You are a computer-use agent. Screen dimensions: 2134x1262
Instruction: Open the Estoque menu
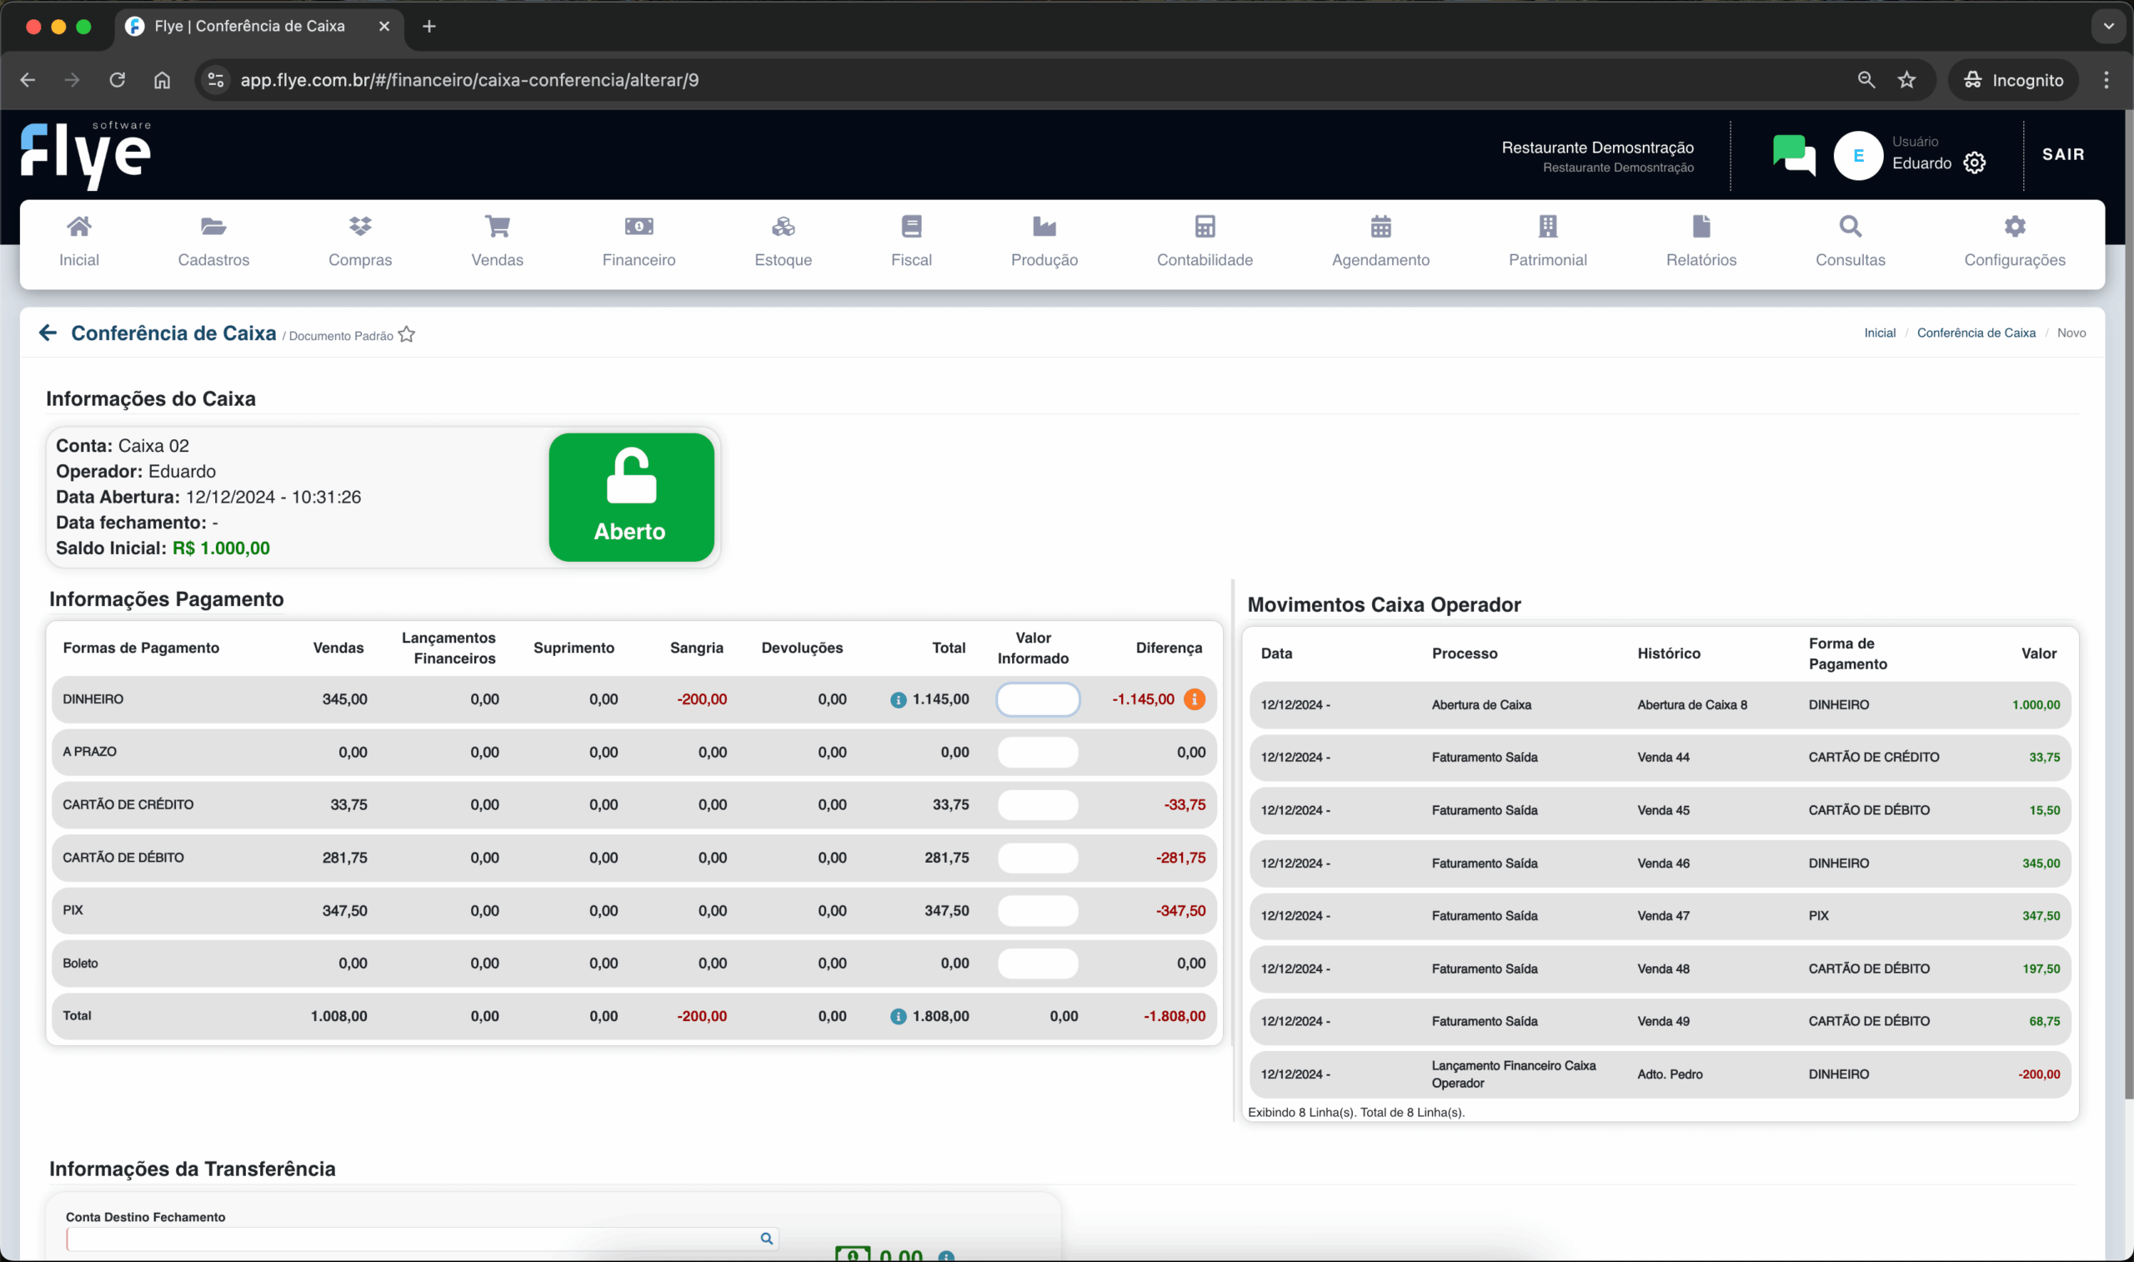(x=783, y=242)
